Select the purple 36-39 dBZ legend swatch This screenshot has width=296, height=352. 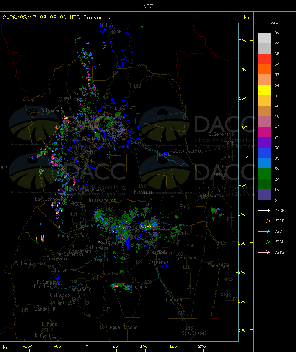264,142
